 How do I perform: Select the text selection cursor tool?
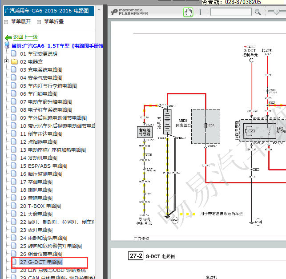(200, 12)
